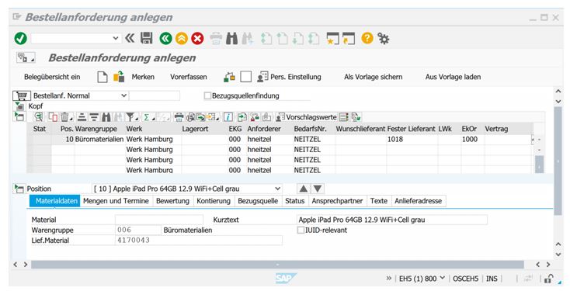Click the details magnifier icon in item toolbar
The image size is (570, 291).
(x=38, y=117)
